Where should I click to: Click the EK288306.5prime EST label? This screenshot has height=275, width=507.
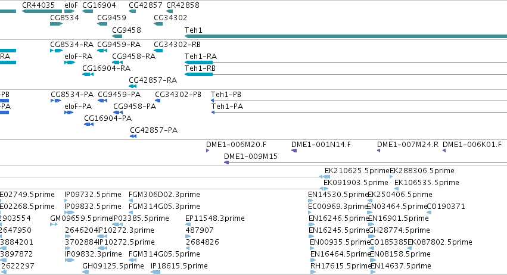422,171
